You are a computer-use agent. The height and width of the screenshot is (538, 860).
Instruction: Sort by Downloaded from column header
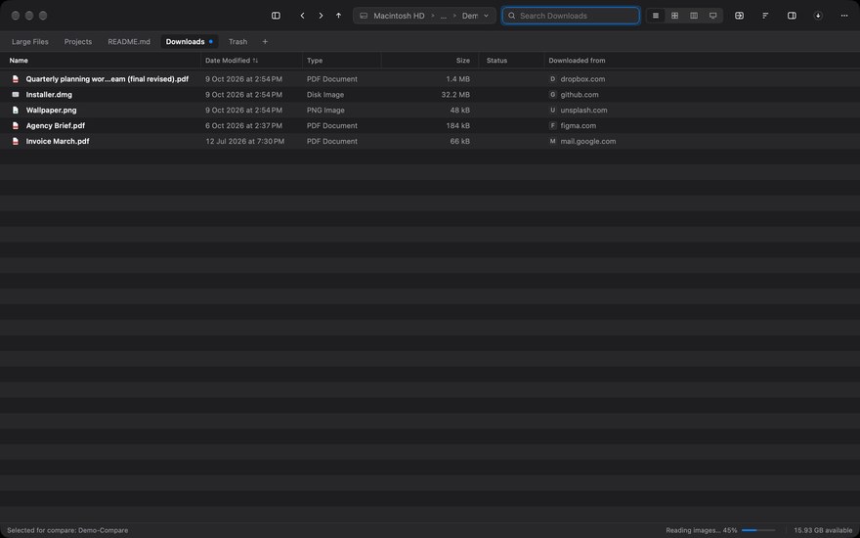[577, 61]
